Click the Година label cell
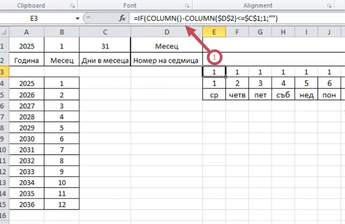Viewport: 345px width, 224px height. point(27,60)
